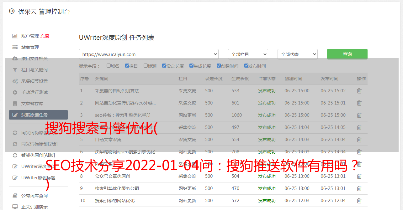Select 深度原创任务 in the sidebar
403x210 pixels.
(38, 115)
